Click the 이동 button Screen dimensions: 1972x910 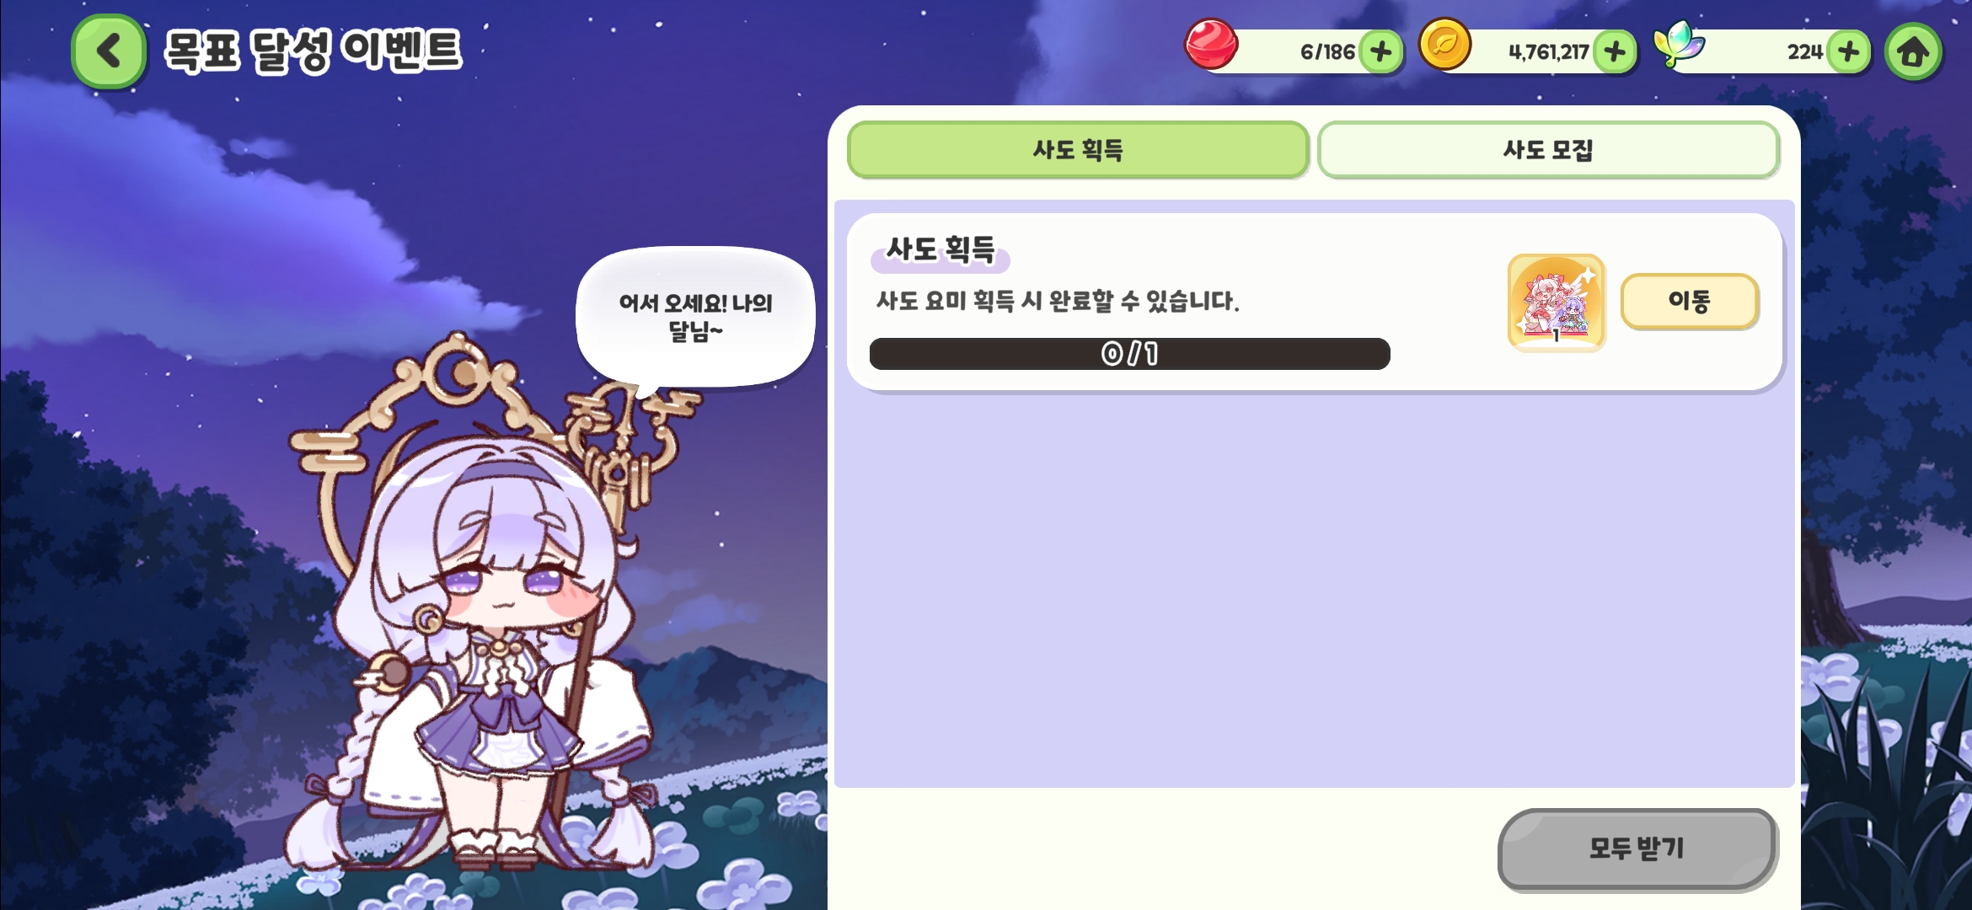coord(1690,301)
